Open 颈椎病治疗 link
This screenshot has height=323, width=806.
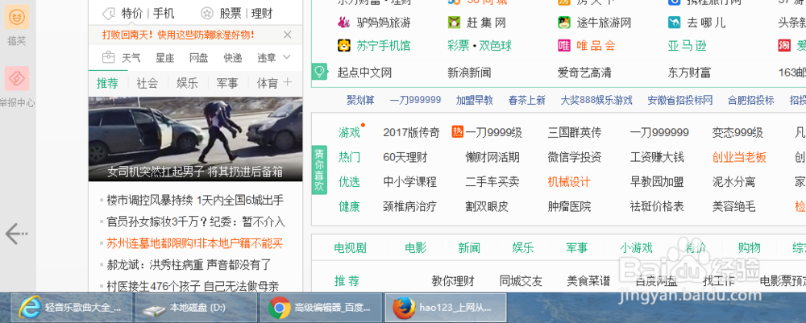click(x=410, y=206)
